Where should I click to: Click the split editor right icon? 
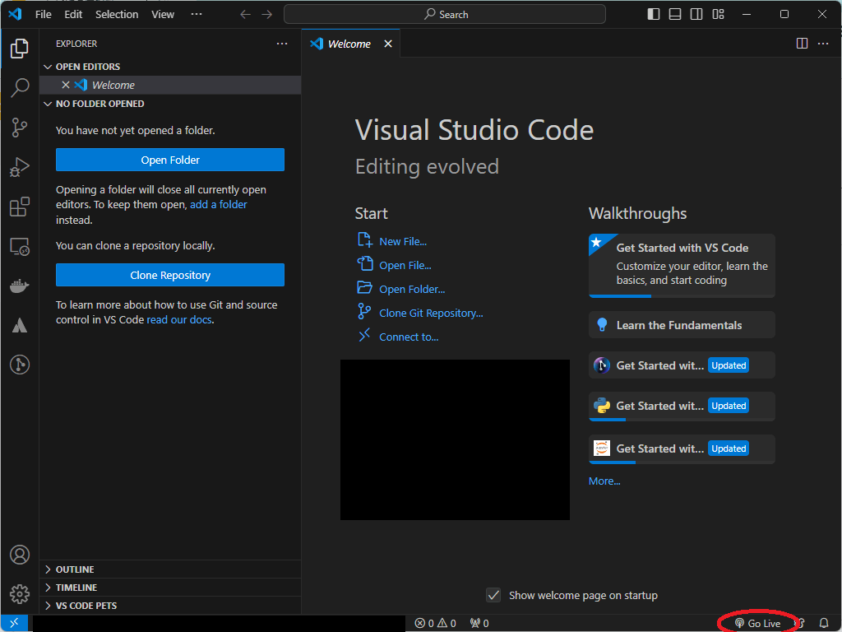[x=802, y=44]
